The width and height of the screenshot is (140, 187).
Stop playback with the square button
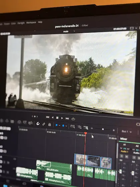(57, 118)
